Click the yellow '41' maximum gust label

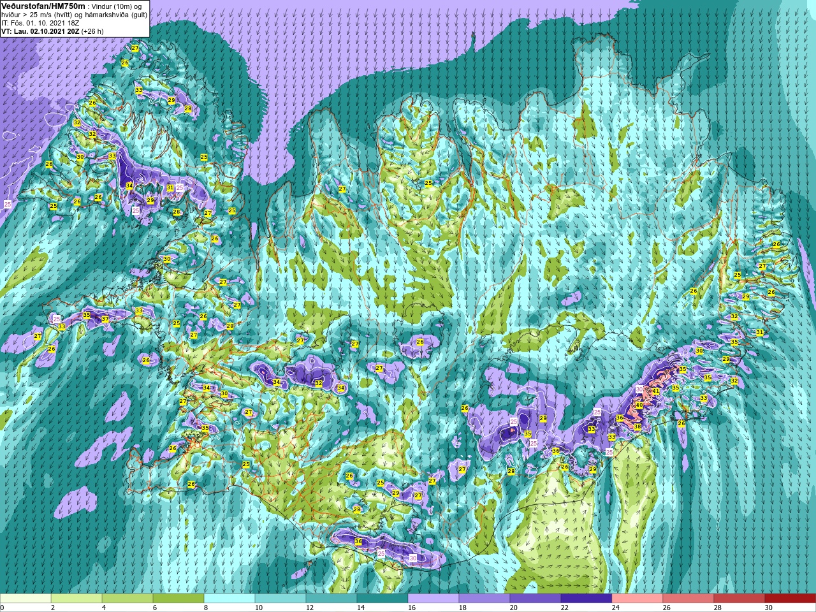(x=655, y=391)
